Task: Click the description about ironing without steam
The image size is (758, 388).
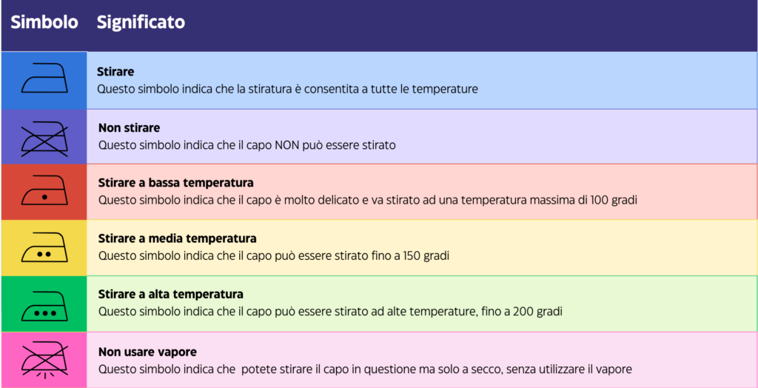Action: point(364,369)
